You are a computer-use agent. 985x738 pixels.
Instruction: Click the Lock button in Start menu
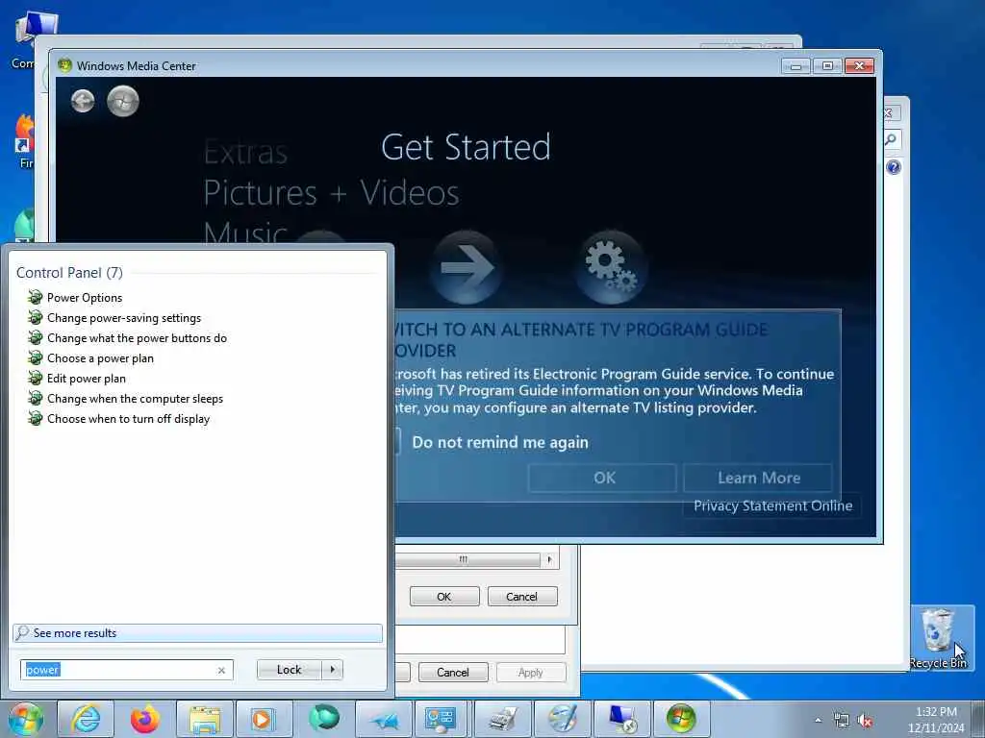click(x=289, y=670)
